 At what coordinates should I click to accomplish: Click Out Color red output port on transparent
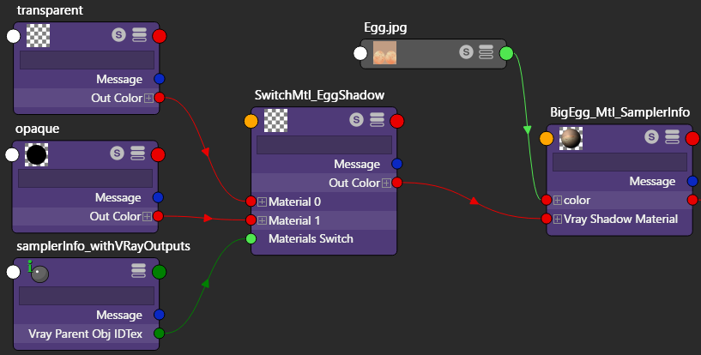click(x=159, y=98)
